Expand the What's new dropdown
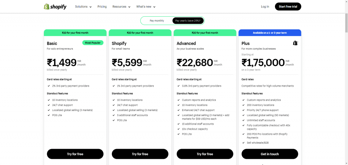The width and height of the screenshot is (348, 165). pos(146,6)
